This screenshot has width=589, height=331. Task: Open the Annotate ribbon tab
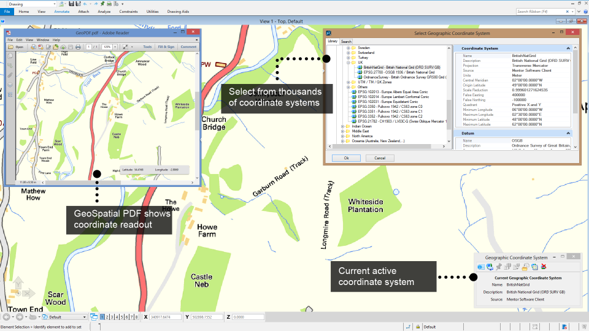tap(61, 12)
